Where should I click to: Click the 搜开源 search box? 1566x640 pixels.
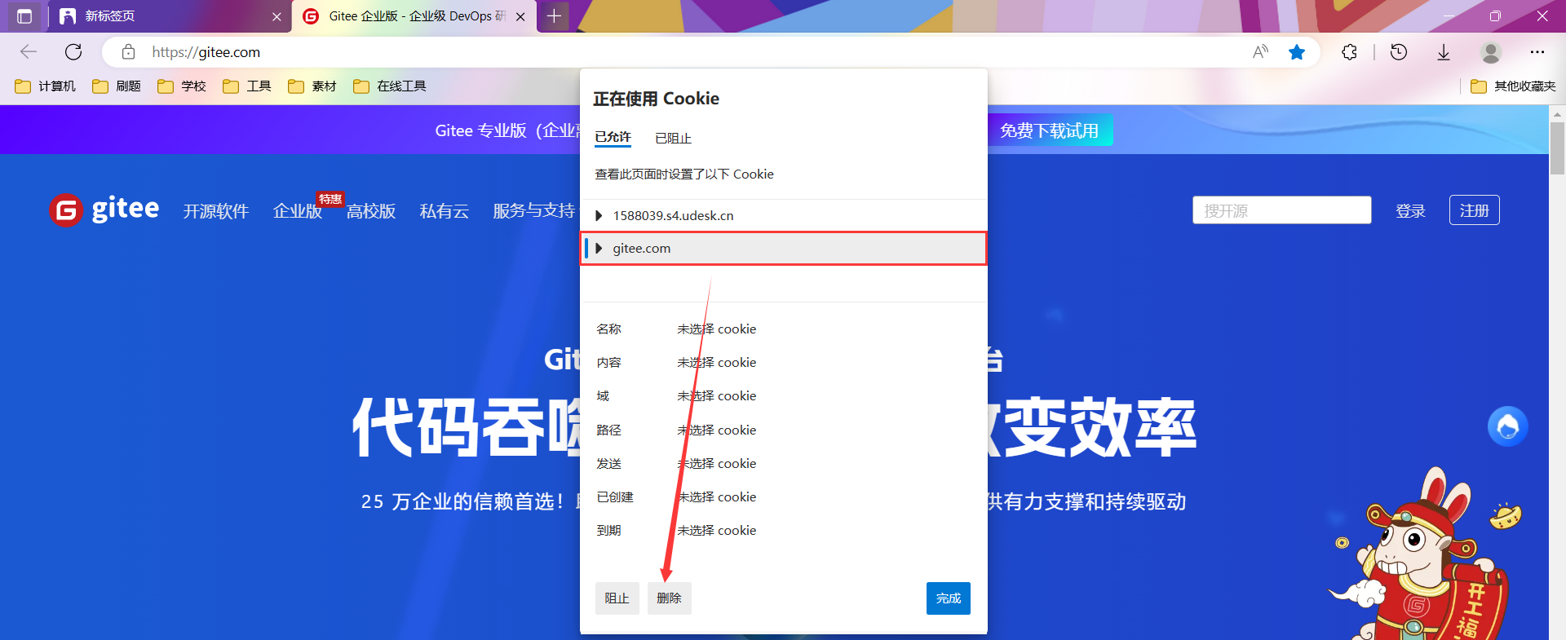(x=1282, y=210)
